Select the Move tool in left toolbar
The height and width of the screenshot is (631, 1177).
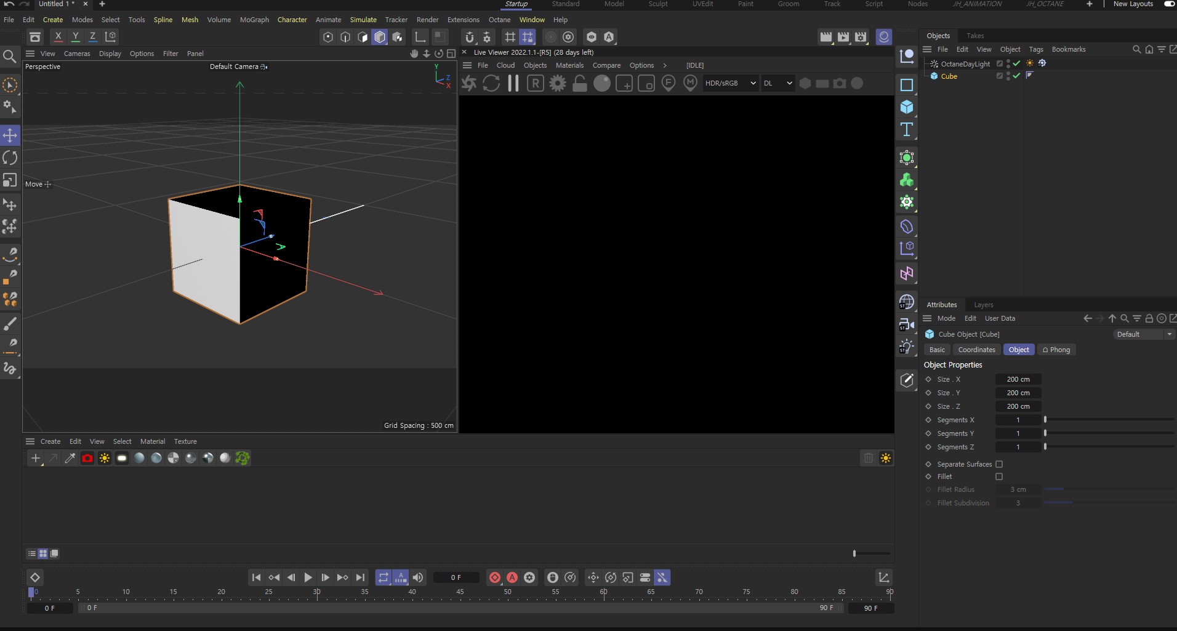point(10,135)
